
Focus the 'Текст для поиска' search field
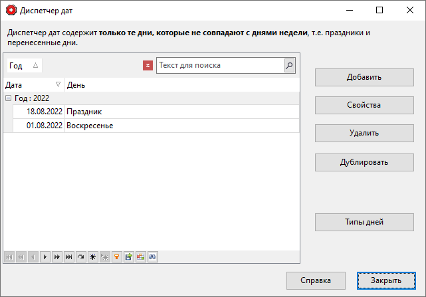pos(219,66)
